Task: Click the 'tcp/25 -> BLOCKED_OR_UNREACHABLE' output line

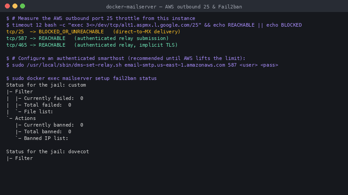Action: tap(93, 32)
